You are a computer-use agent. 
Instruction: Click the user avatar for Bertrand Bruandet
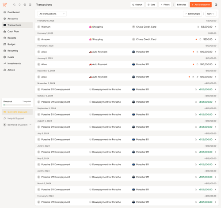(5, 125)
